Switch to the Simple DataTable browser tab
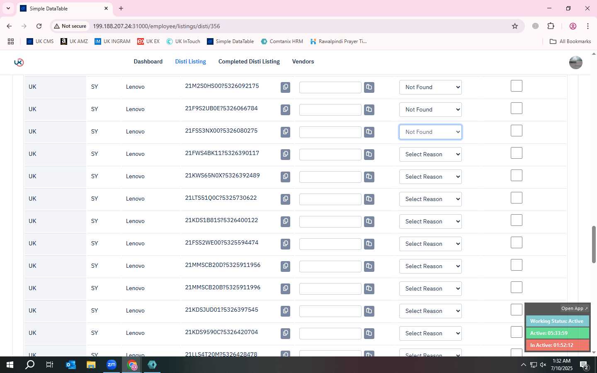The width and height of the screenshot is (597, 373). (x=64, y=8)
